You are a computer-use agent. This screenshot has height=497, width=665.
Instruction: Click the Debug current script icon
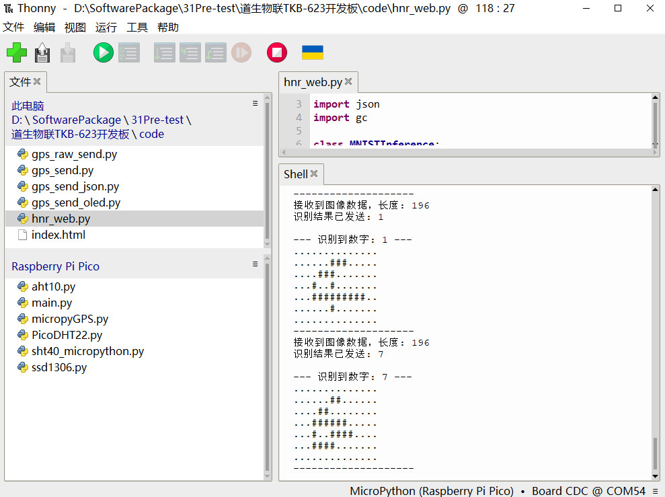(128, 52)
